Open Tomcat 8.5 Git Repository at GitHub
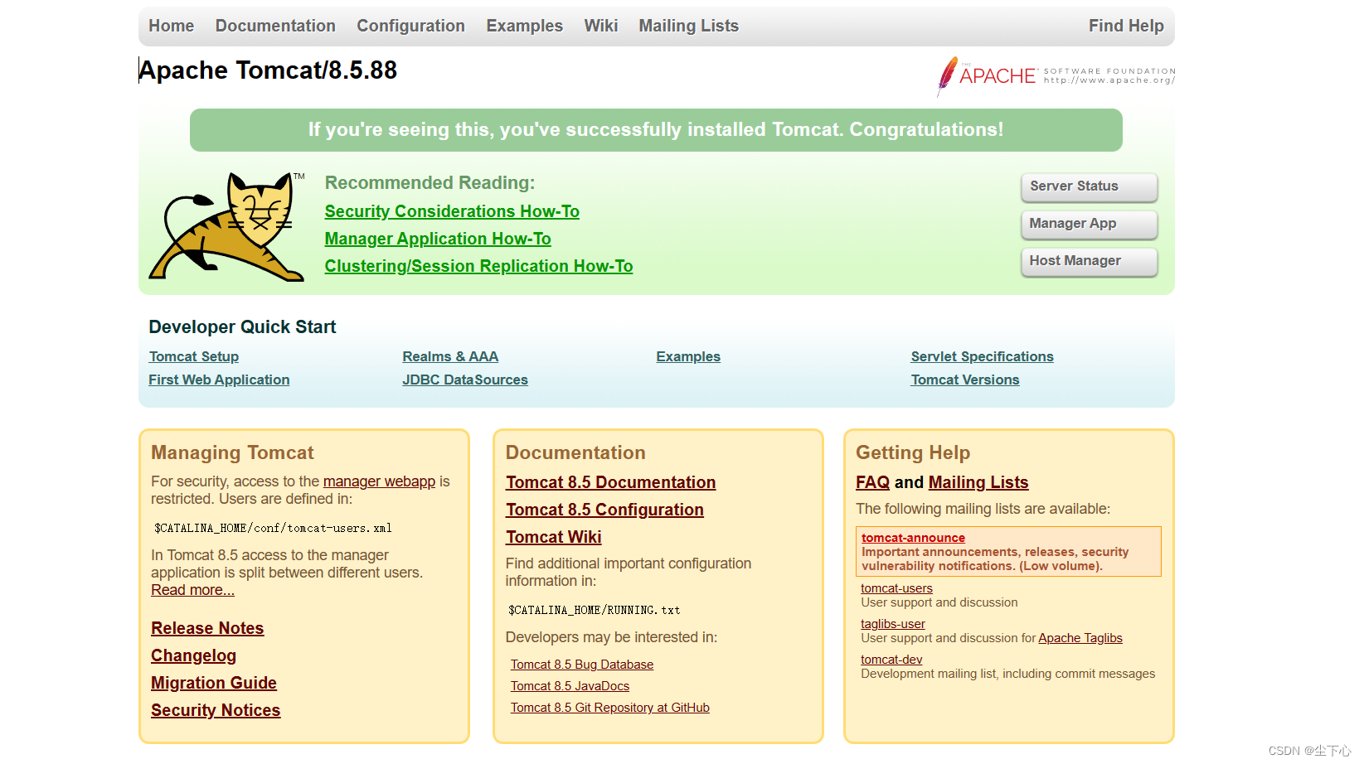Image resolution: width=1364 pixels, height=764 pixels. click(610, 708)
